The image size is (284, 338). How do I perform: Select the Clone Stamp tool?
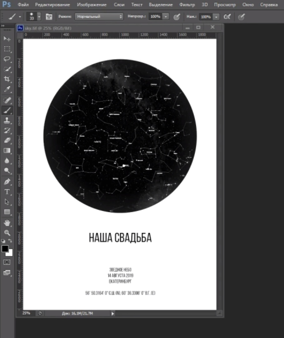coord(7,120)
